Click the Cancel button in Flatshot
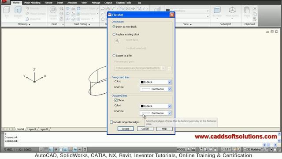282x159 pixels. (x=145, y=129)
